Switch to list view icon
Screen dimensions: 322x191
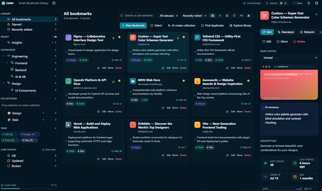click(x=220, y=16)
